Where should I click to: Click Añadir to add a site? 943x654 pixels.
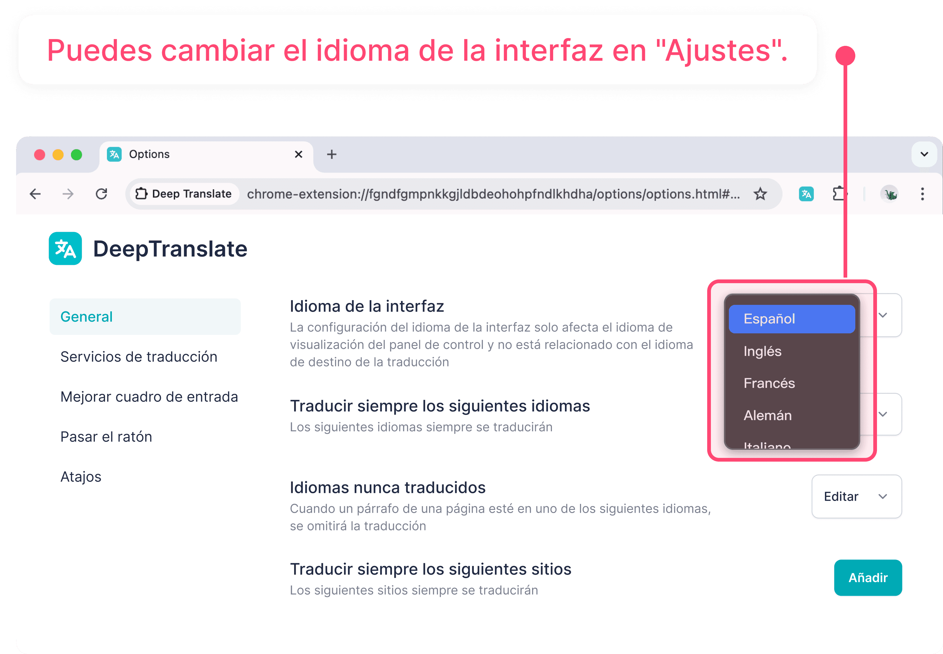point(868,578)
